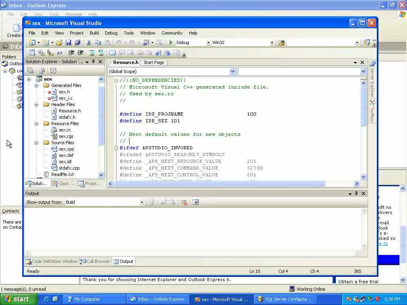This screenshot has height=305, width=407.
Task: Open the Call Browser tab
Action: click(95, 261)
